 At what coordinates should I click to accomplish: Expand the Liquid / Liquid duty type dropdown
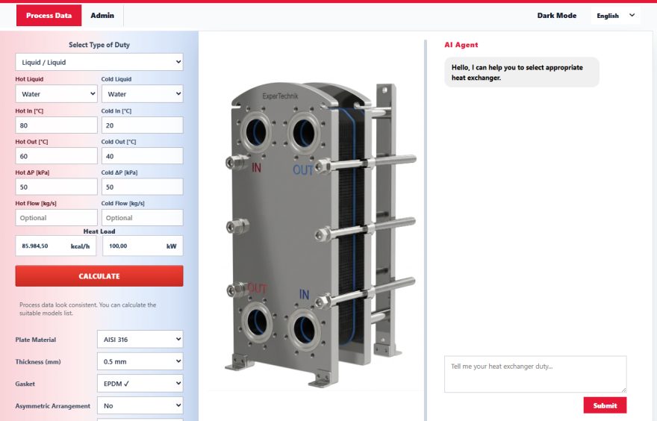[99, 62]
